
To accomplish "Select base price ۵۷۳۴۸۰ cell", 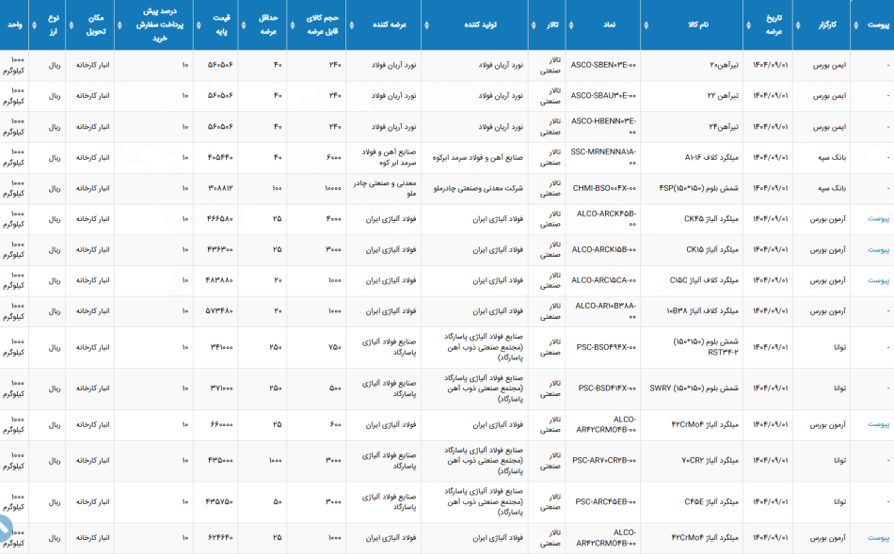I will click(219, 311).
